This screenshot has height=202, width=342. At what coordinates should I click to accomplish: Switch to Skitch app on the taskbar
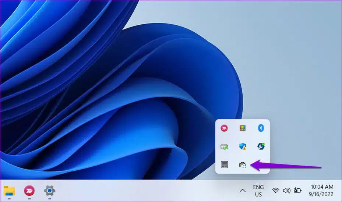click(x=29, y=191)
